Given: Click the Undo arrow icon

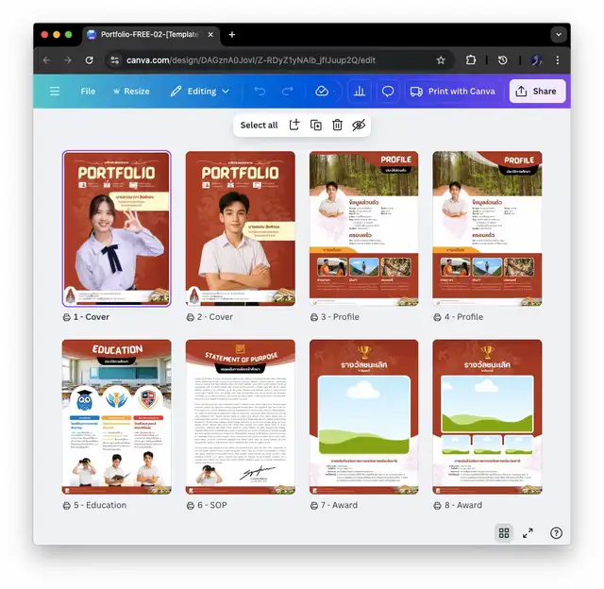Looking at the screenshot, I should click(260, 92).
